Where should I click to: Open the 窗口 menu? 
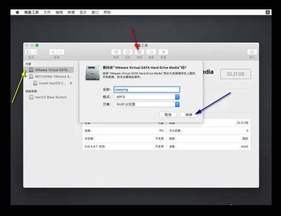point(95,12)
